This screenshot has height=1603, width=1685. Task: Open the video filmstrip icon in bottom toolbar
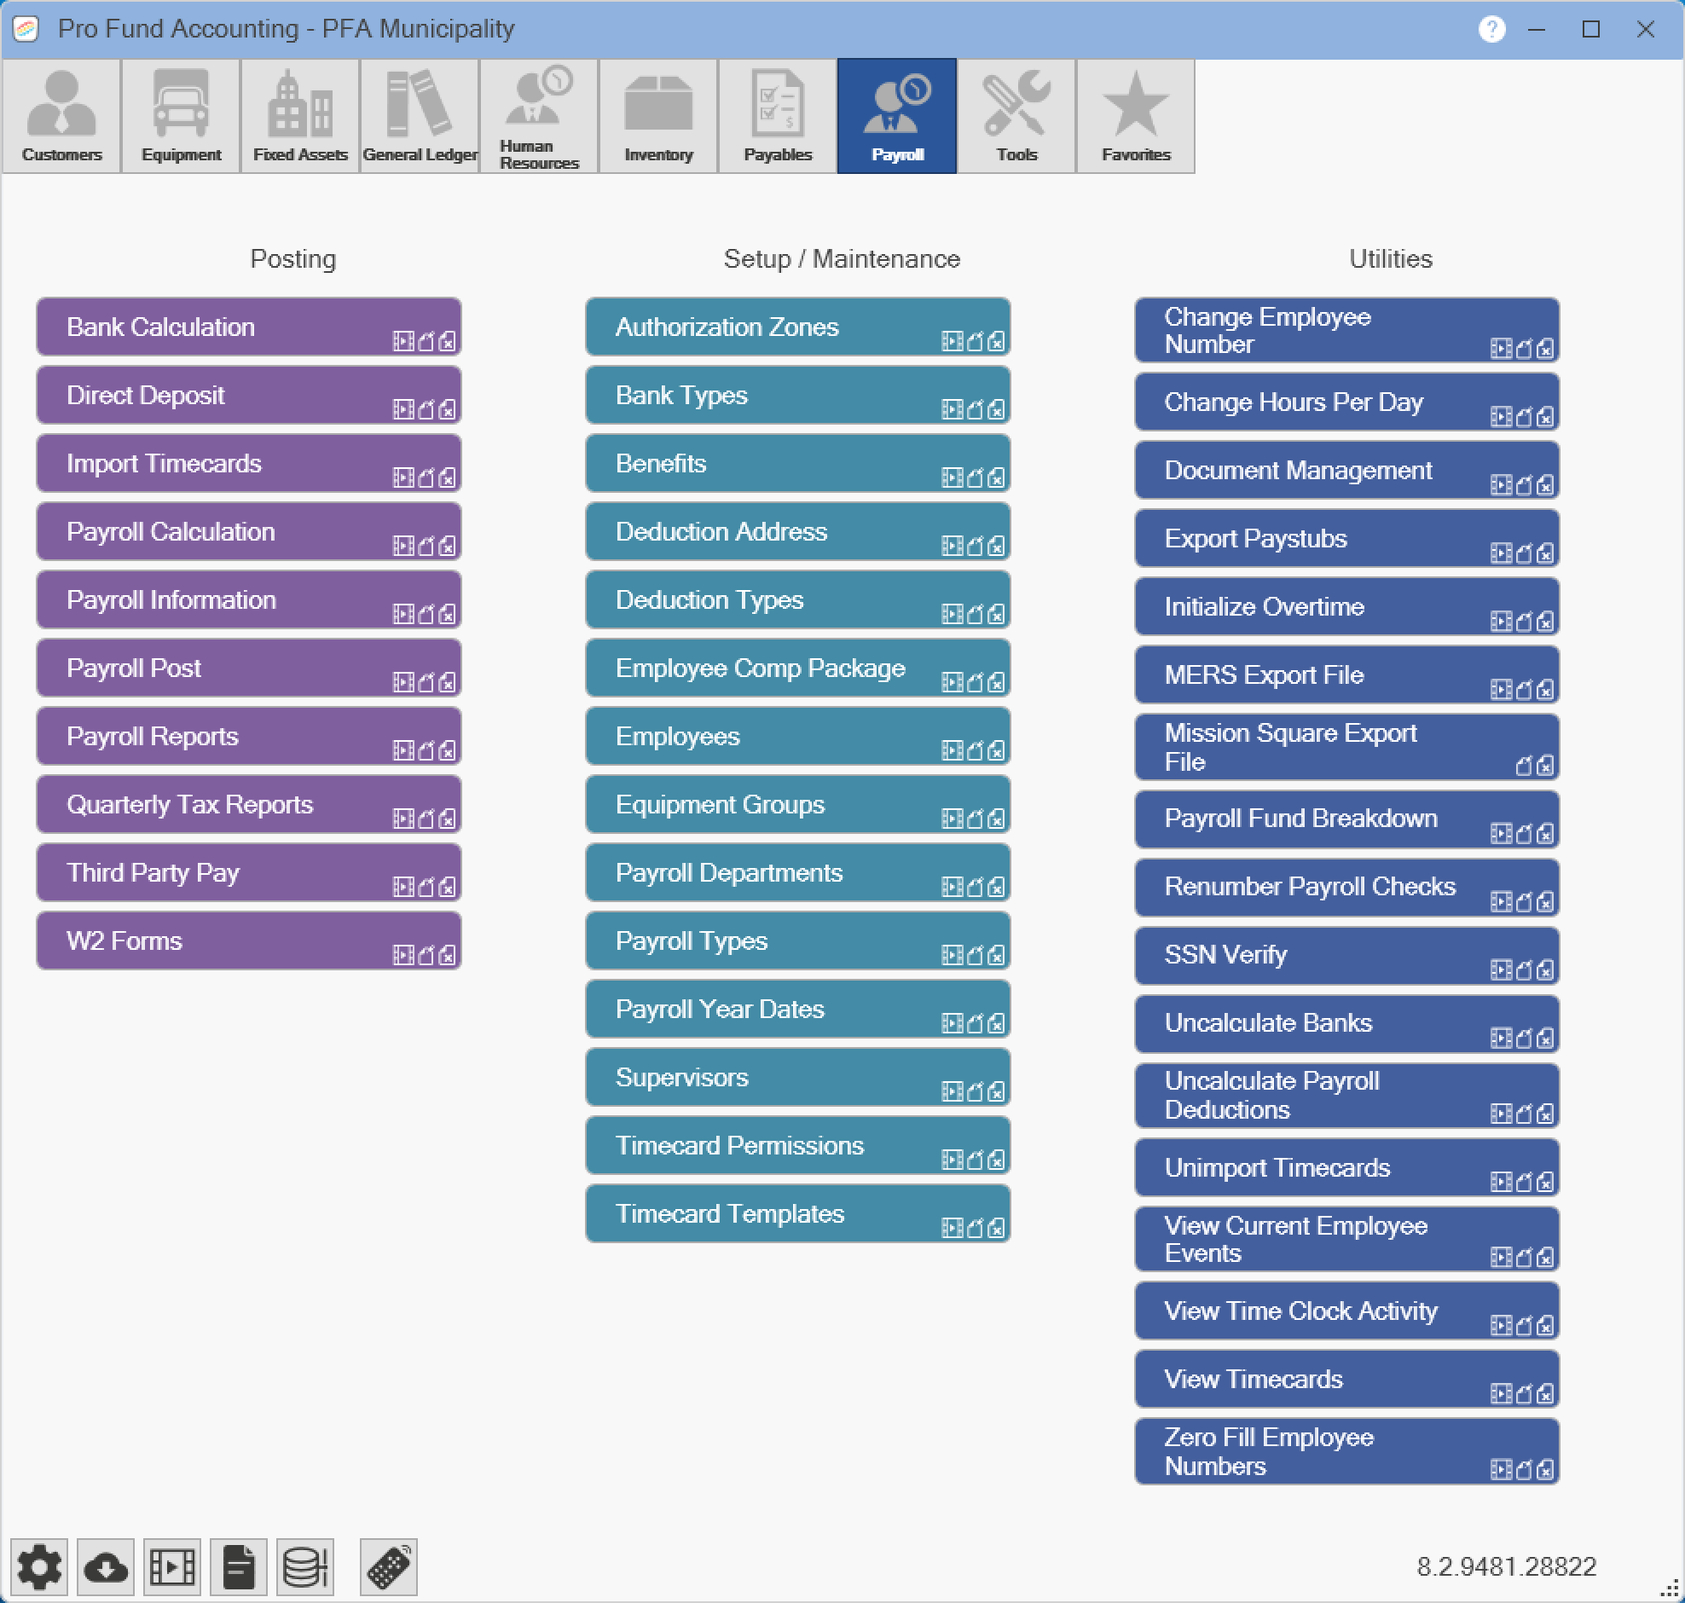pos(171,1567)
